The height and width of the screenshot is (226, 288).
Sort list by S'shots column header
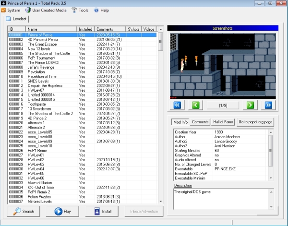pyautogui.click(x=133, y=29)
